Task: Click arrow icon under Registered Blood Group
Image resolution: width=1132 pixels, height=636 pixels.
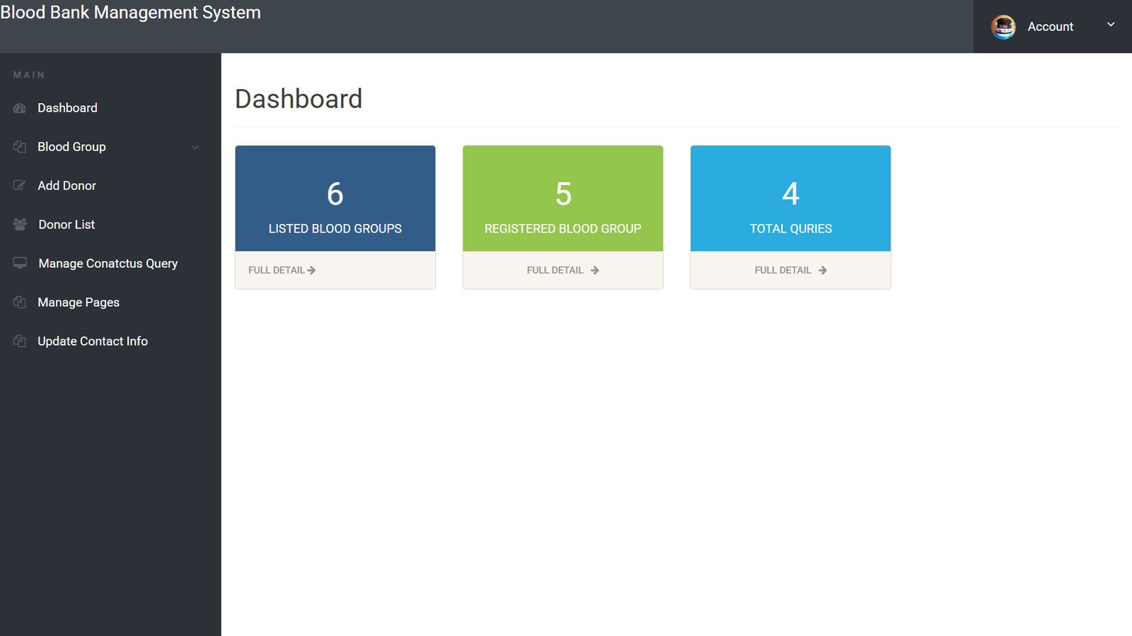Action: click(594, 270)
